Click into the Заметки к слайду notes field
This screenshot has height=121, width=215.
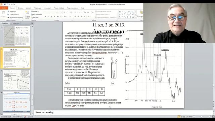(123, 112)
